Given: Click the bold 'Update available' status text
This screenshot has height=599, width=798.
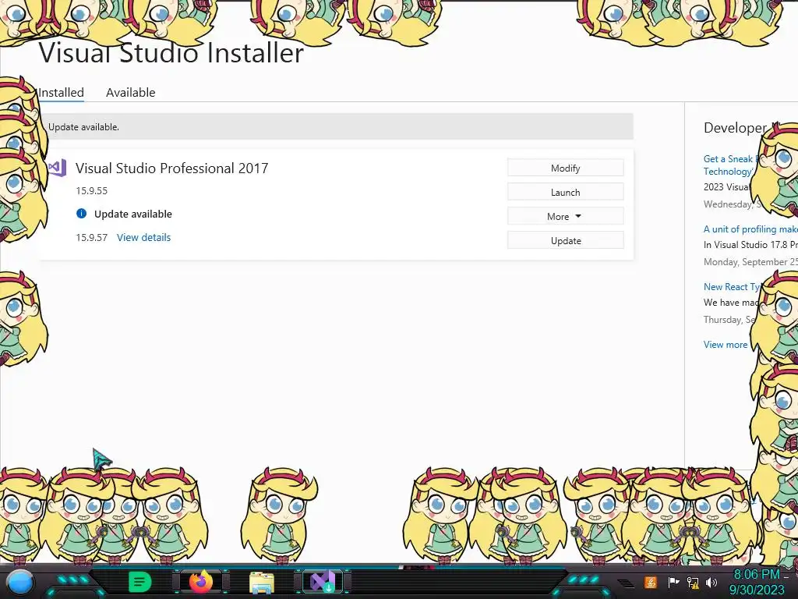Looking at the screenshot, I should point(132,214).
